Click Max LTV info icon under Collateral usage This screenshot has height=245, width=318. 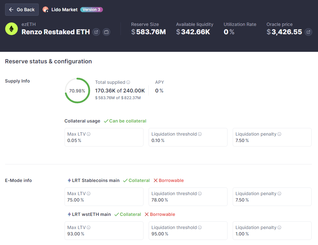tap(89, 134)
